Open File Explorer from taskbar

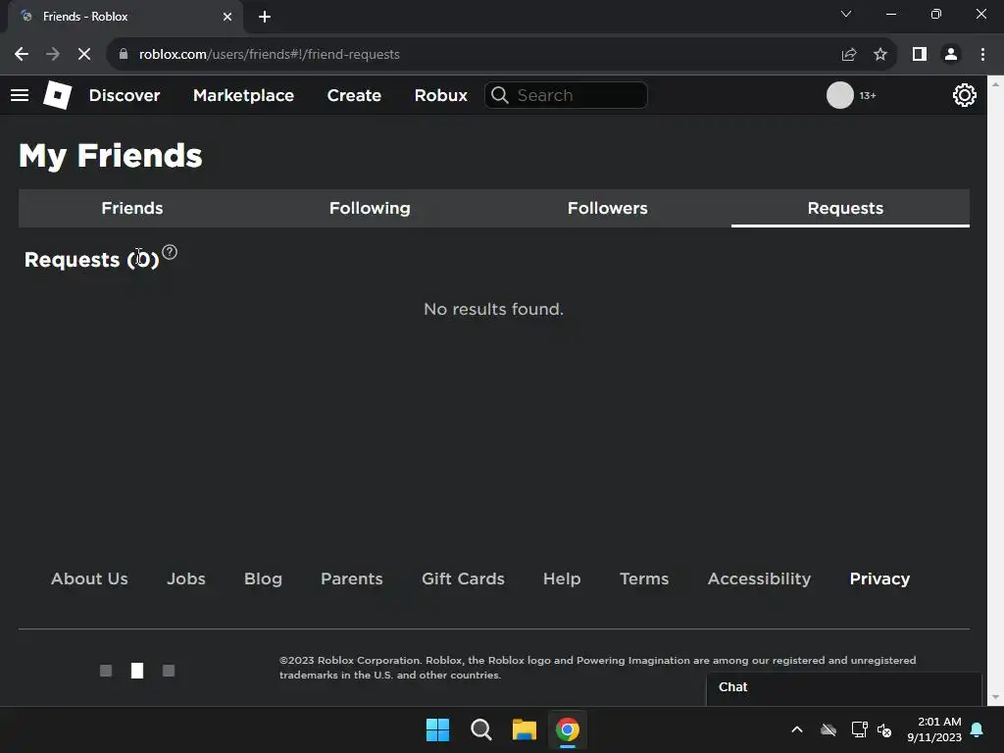click(524, 729)
